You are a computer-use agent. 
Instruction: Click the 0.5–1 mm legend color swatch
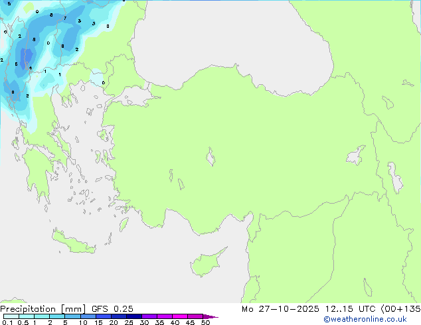[x=27, y=316]
